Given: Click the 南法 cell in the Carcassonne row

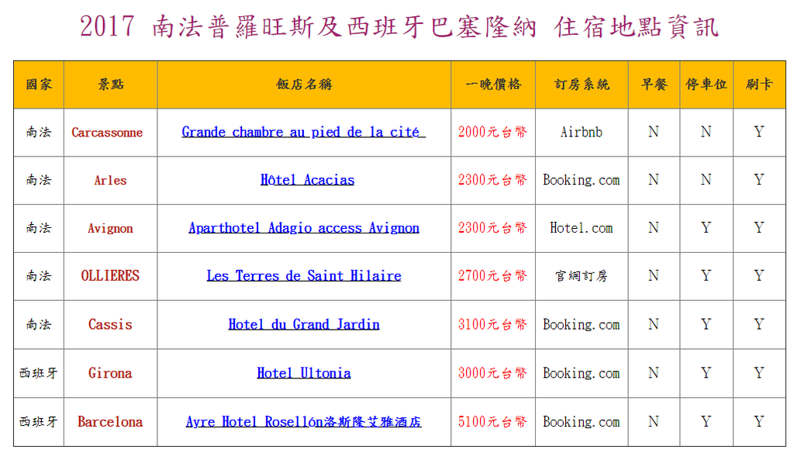Looking at the screenshot, I should (39, 132).
